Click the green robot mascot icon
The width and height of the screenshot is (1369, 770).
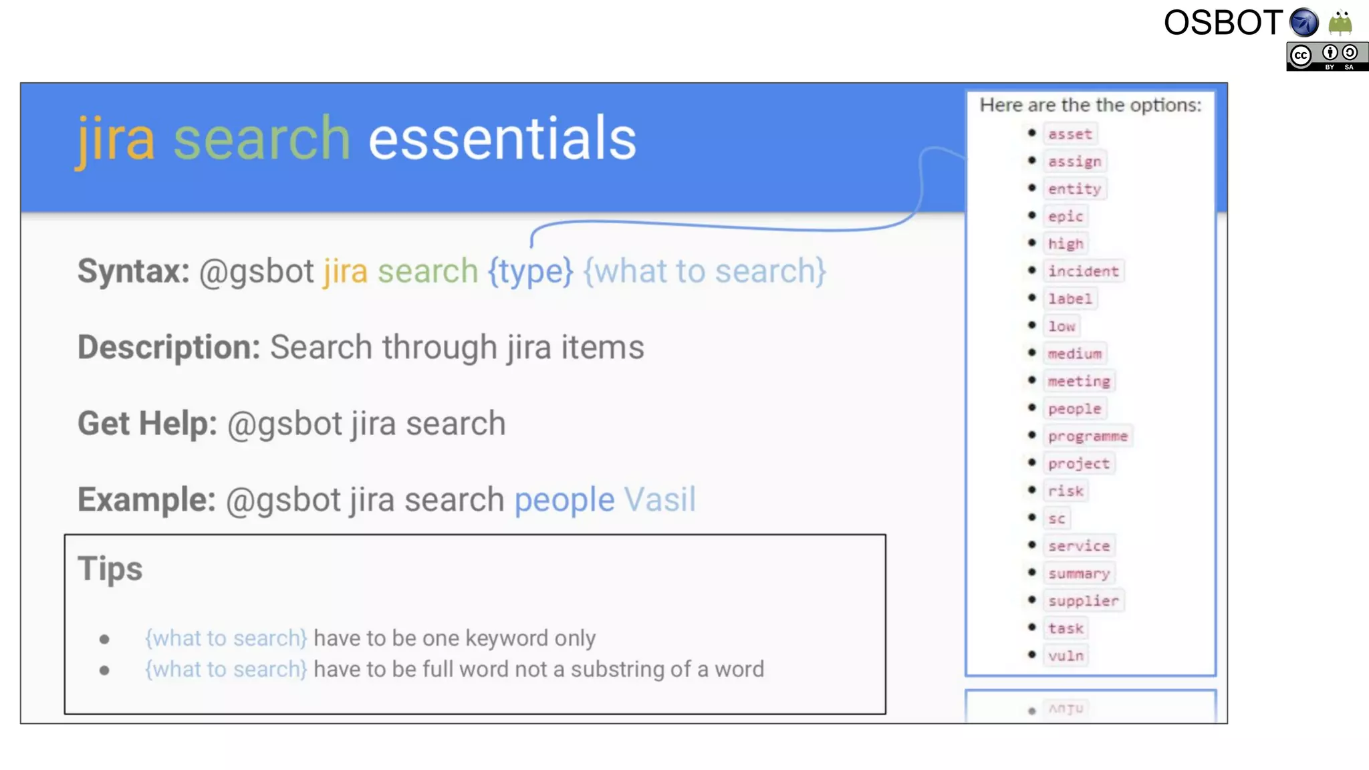tap(1340, 23)
